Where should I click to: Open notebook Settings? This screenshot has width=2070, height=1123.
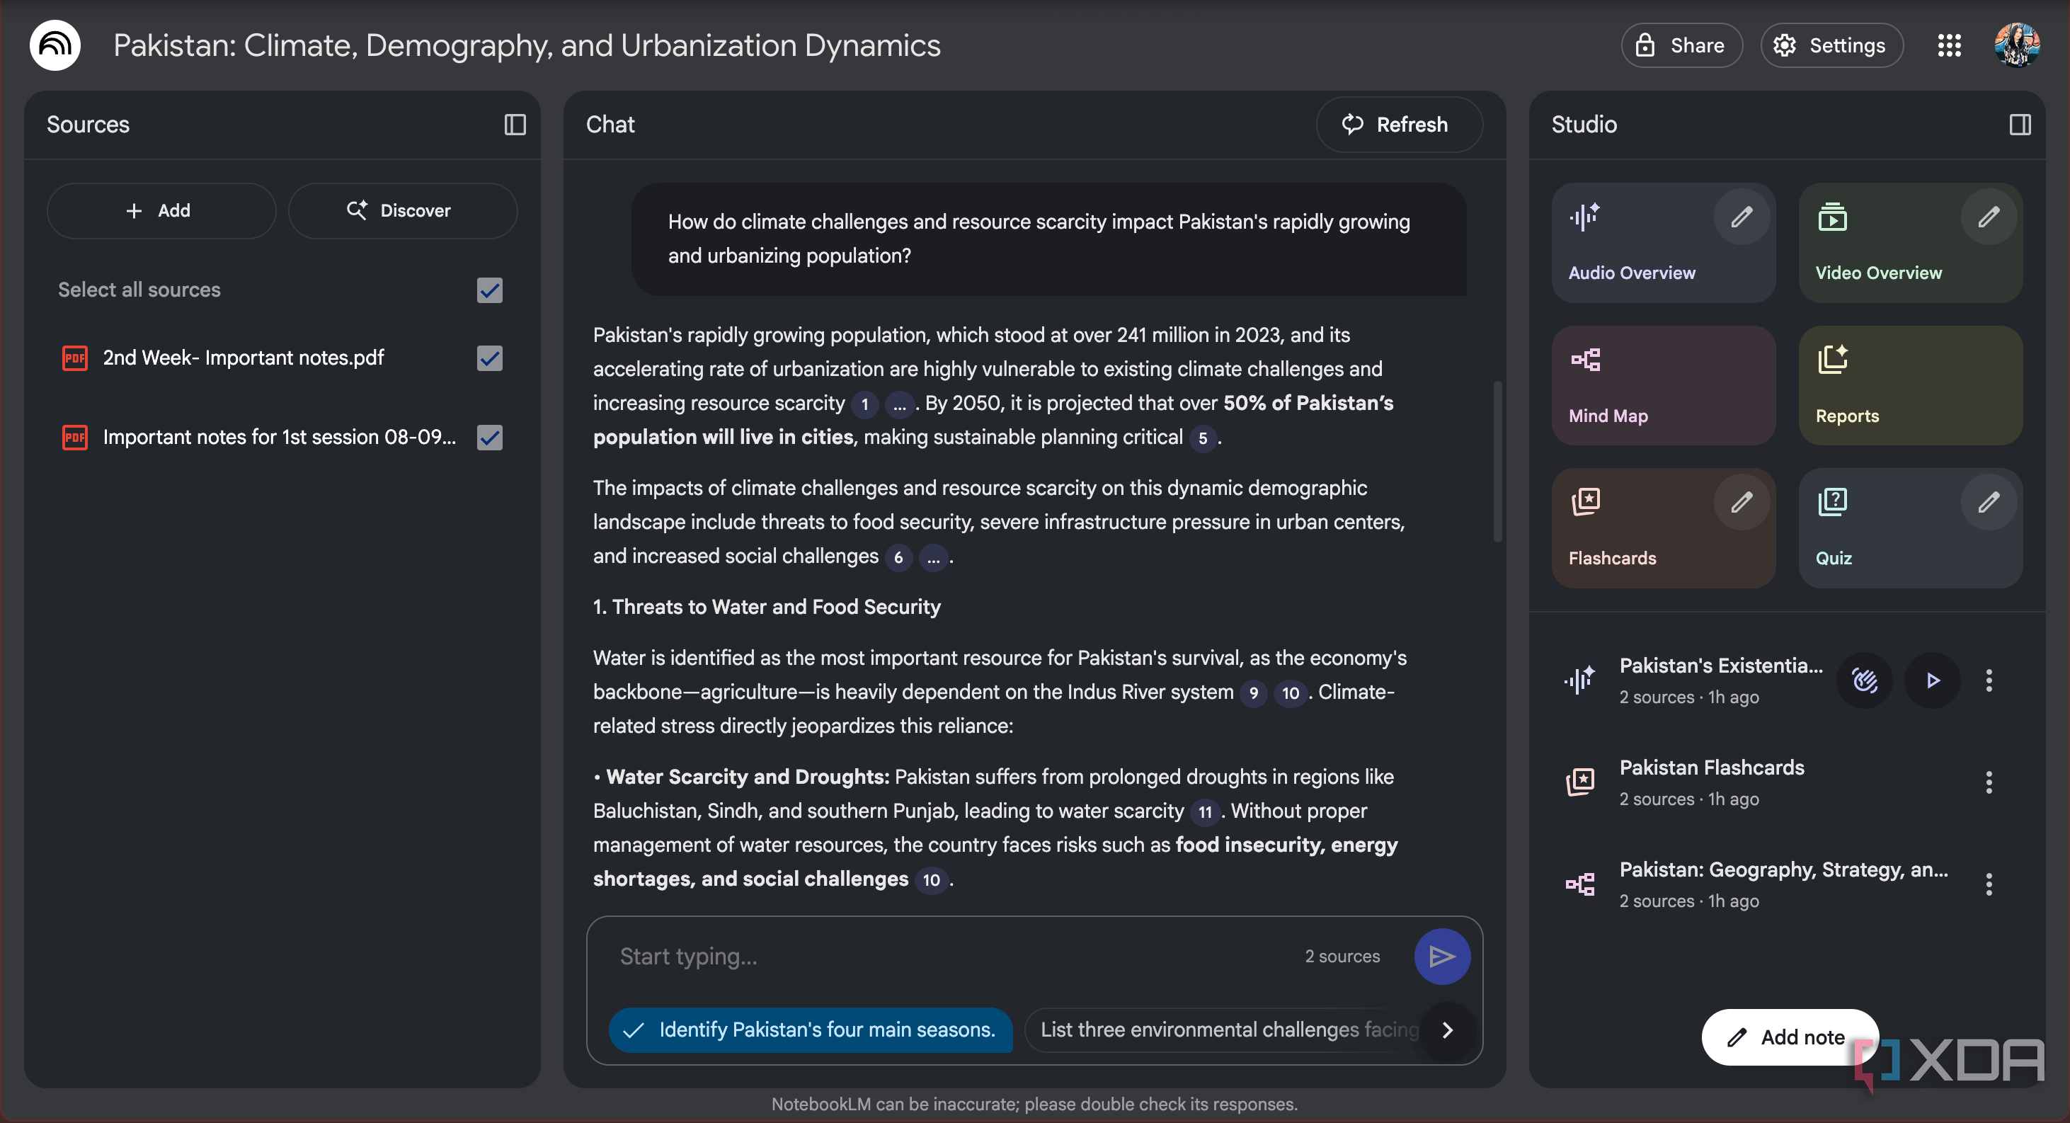[1831, 45]
